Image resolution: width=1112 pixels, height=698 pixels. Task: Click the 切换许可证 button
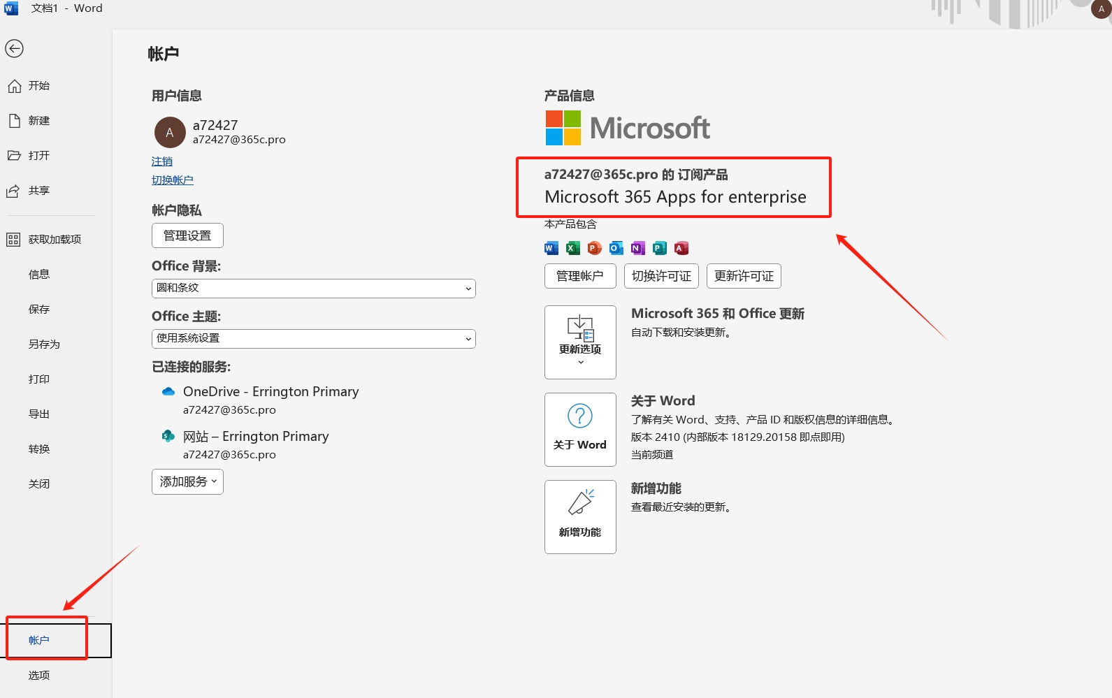point(661,276)
